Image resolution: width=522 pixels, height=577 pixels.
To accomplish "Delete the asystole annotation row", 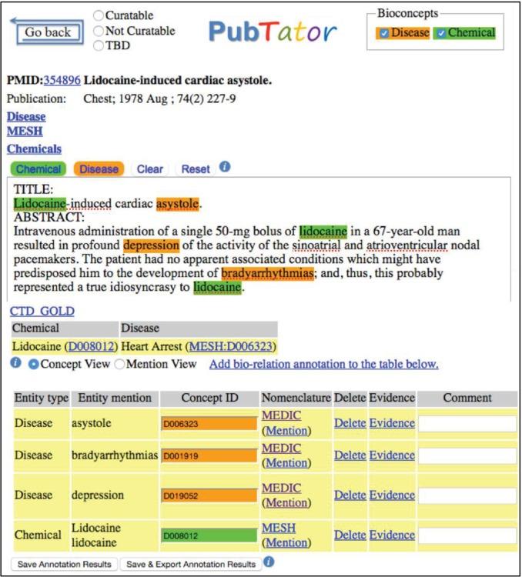I will coord(350,423).
